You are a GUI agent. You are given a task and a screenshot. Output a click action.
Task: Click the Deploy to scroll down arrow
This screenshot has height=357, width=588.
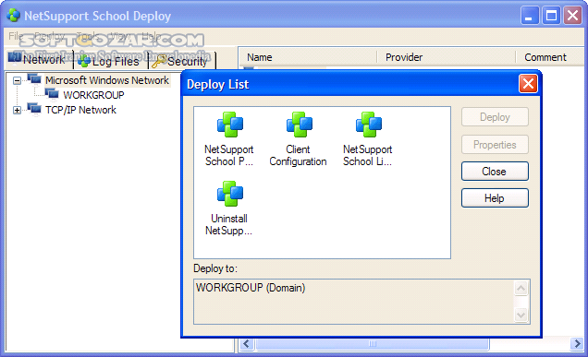coord(521,315)
